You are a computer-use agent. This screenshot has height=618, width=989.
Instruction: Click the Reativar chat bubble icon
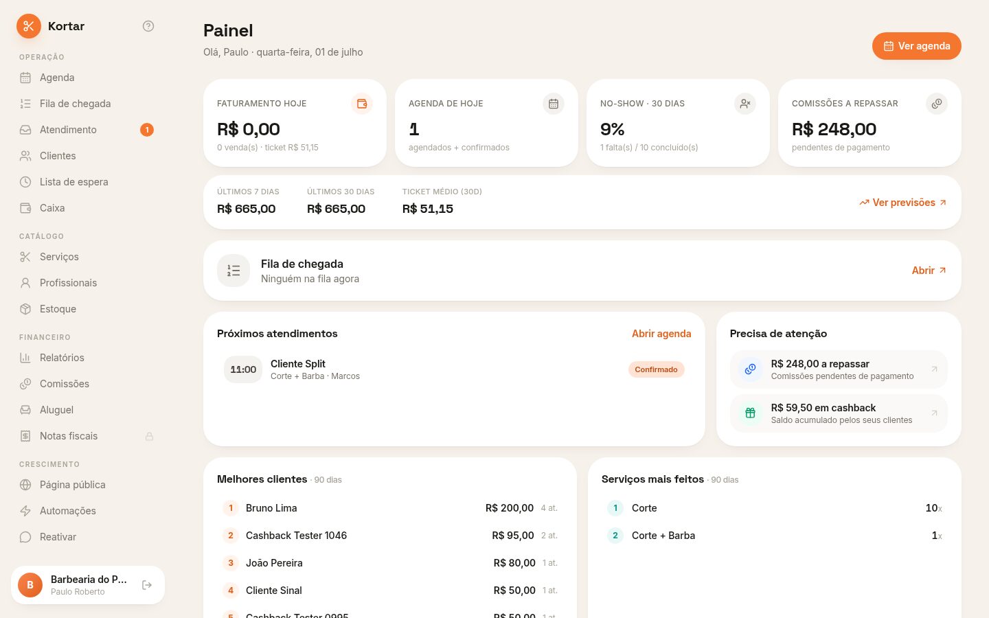click(25, 537)
